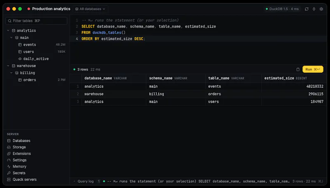Focus the Filter tables input field
Viewport: 330px width, 188px height.
pyautogui.click(x=36, y=21)
